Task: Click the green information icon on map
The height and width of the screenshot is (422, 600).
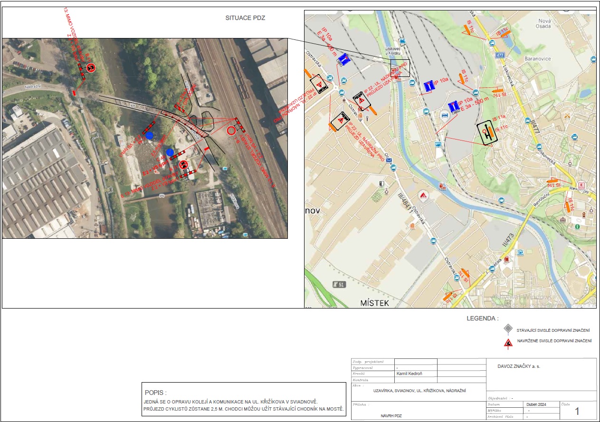Action: point(577,227)
